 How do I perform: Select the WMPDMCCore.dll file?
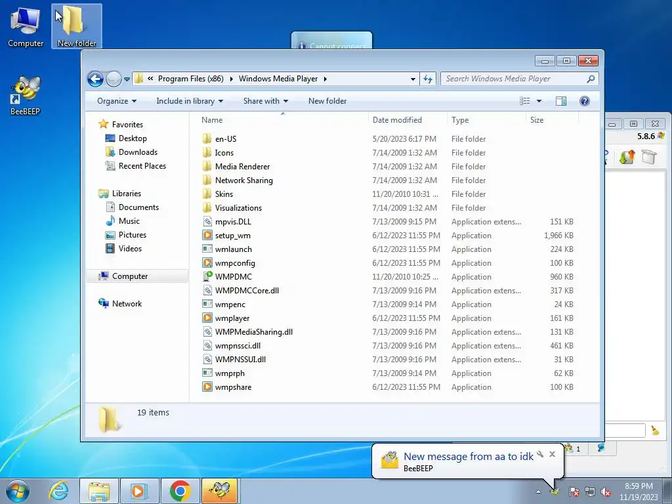click(x=247, y=291)
